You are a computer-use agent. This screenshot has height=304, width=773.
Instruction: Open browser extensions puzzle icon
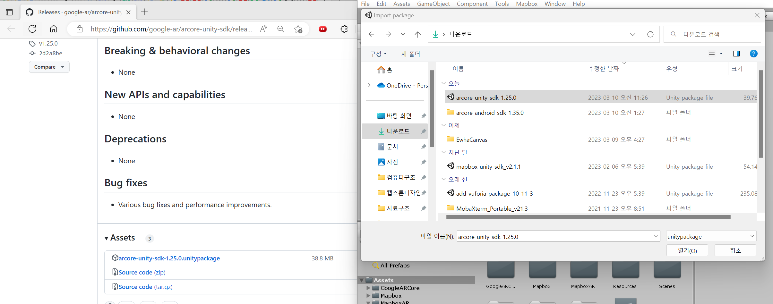344,29
